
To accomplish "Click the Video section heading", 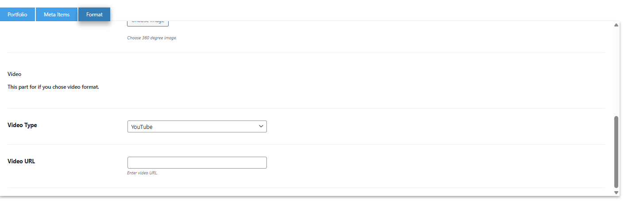I will (14, 74).
